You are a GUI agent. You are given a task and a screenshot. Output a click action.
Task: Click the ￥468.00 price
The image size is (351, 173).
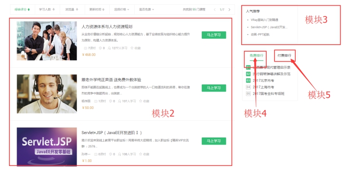click(x=89, y=55)
